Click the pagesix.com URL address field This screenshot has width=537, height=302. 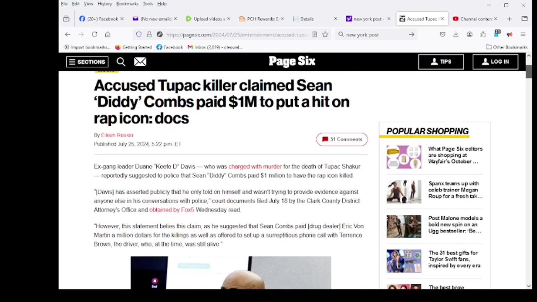pyautogui.click(x=237, y=35)
